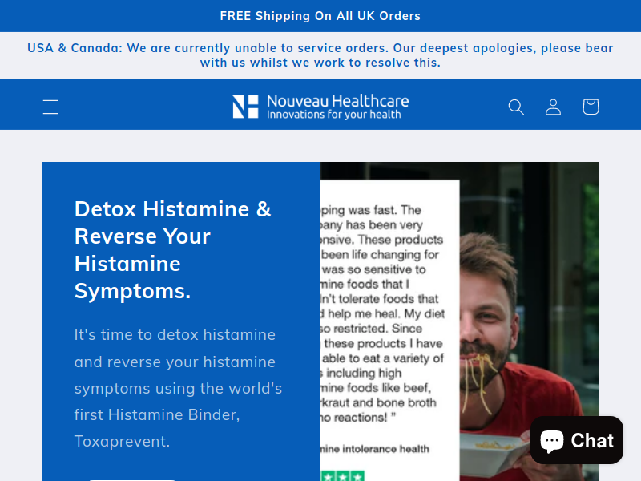
Task: Open the search magnifier icon
Action: tap(516, 107)
